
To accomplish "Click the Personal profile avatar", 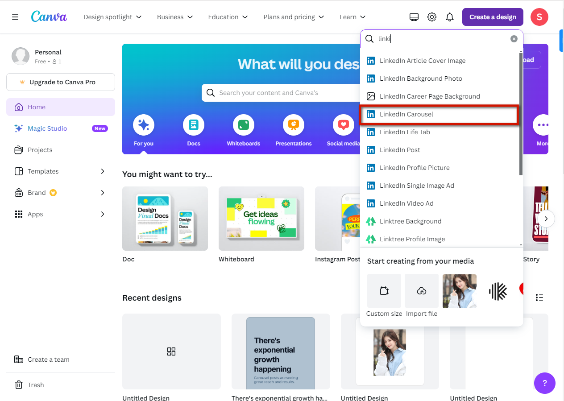I will pos(21,56).
